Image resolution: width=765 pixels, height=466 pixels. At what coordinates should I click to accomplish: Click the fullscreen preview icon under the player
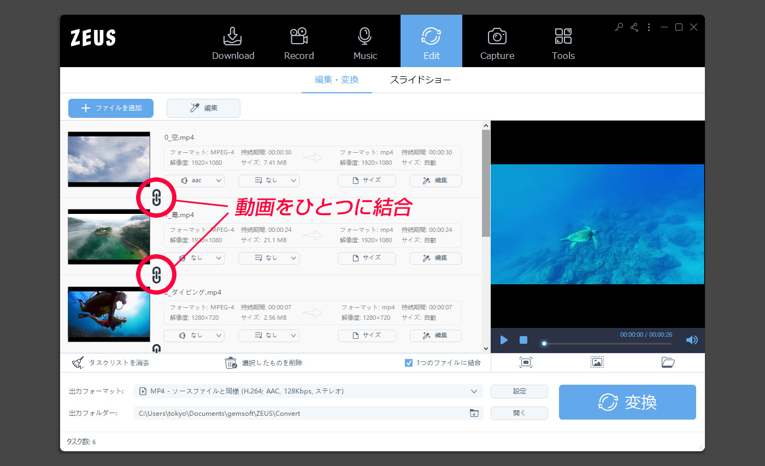526,362
